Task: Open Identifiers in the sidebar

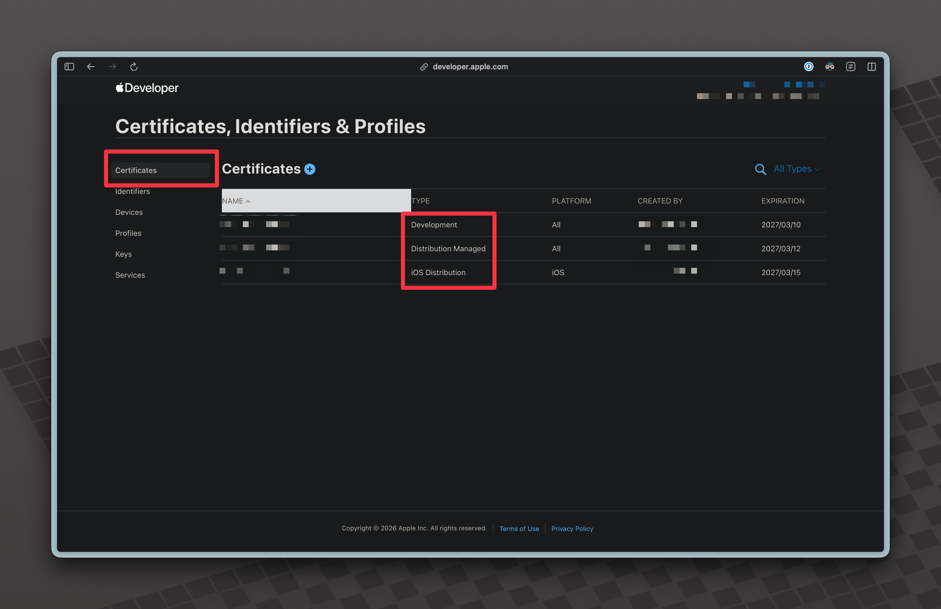Action: [x=132, y=191]
